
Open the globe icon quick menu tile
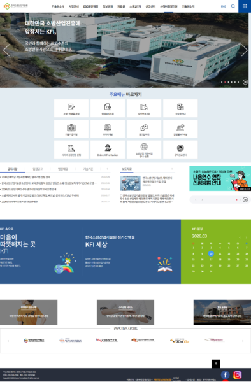click(x=144, y=150)
